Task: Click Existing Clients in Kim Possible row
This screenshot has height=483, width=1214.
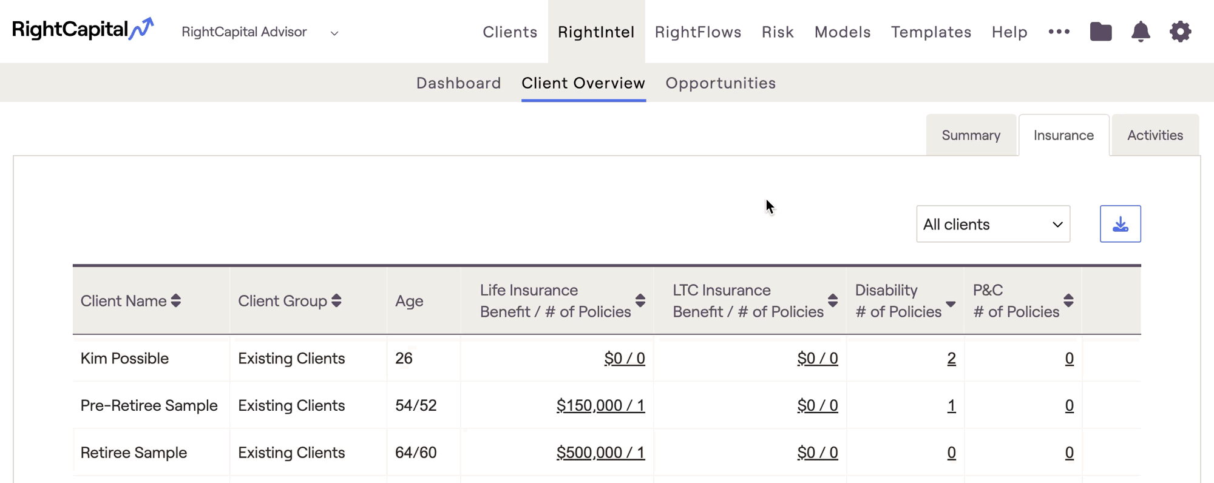Action: [x=291, y=358]
